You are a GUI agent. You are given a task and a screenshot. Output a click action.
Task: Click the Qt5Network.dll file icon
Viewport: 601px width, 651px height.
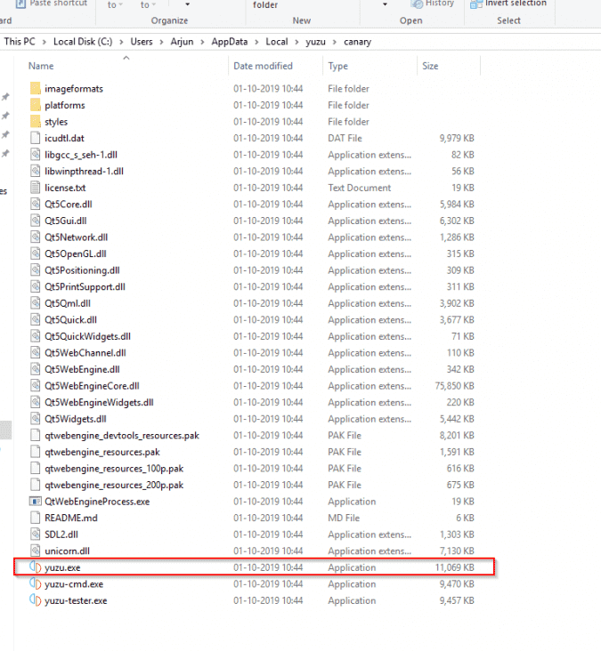click(x=36, y=237)
